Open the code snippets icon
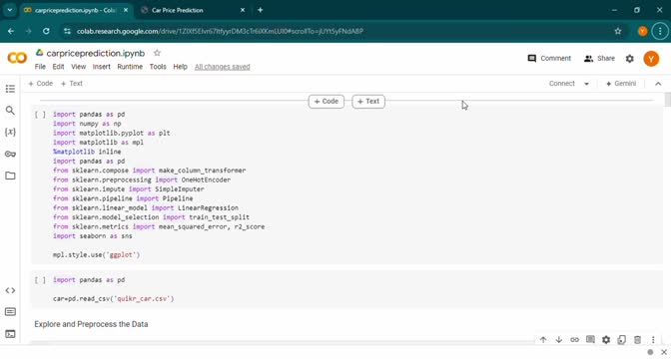 click(10, 290)
